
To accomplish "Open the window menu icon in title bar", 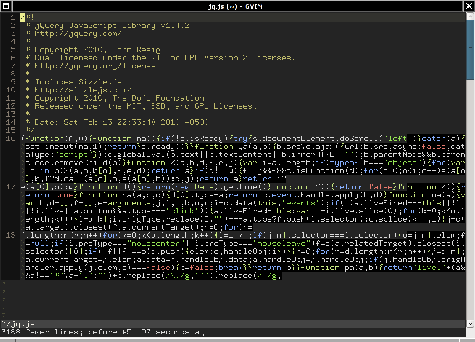I will pos(6,6).
